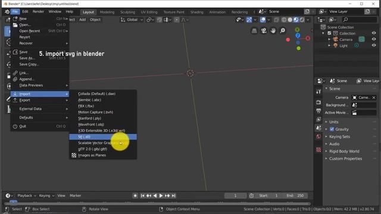Click Quit in the File menu

pos(40,126)
